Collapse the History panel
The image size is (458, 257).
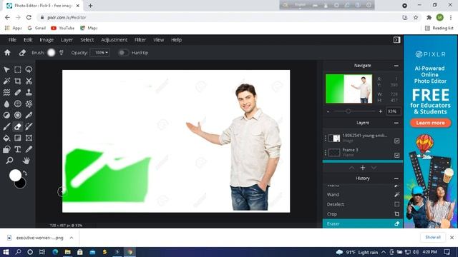396,178
